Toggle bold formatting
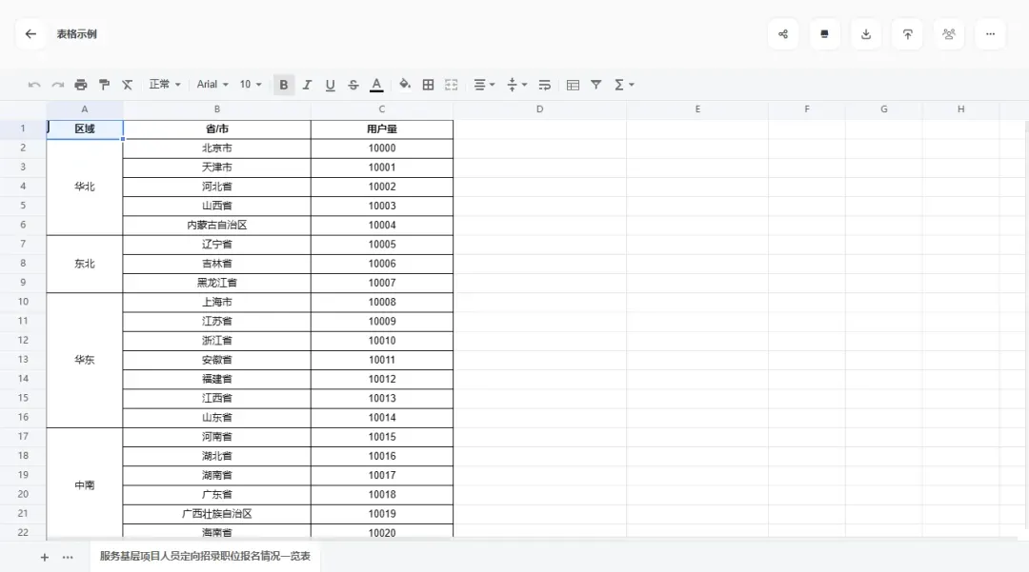Image resolution: width=1029 pixels, height=572 pixels. (x=284, y=85)
